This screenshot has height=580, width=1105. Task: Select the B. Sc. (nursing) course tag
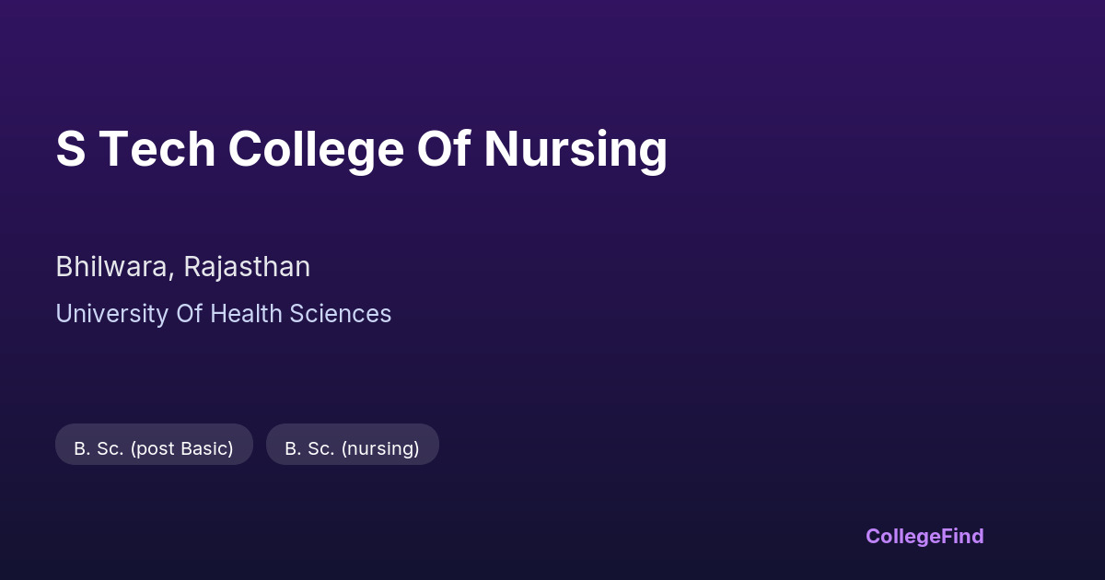(352, 445)
